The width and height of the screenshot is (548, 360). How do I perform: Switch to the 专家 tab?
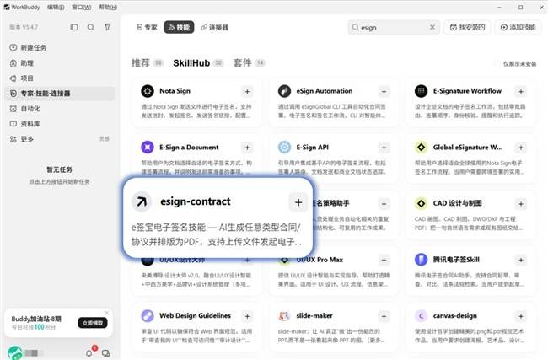click(x=147, y=27)
